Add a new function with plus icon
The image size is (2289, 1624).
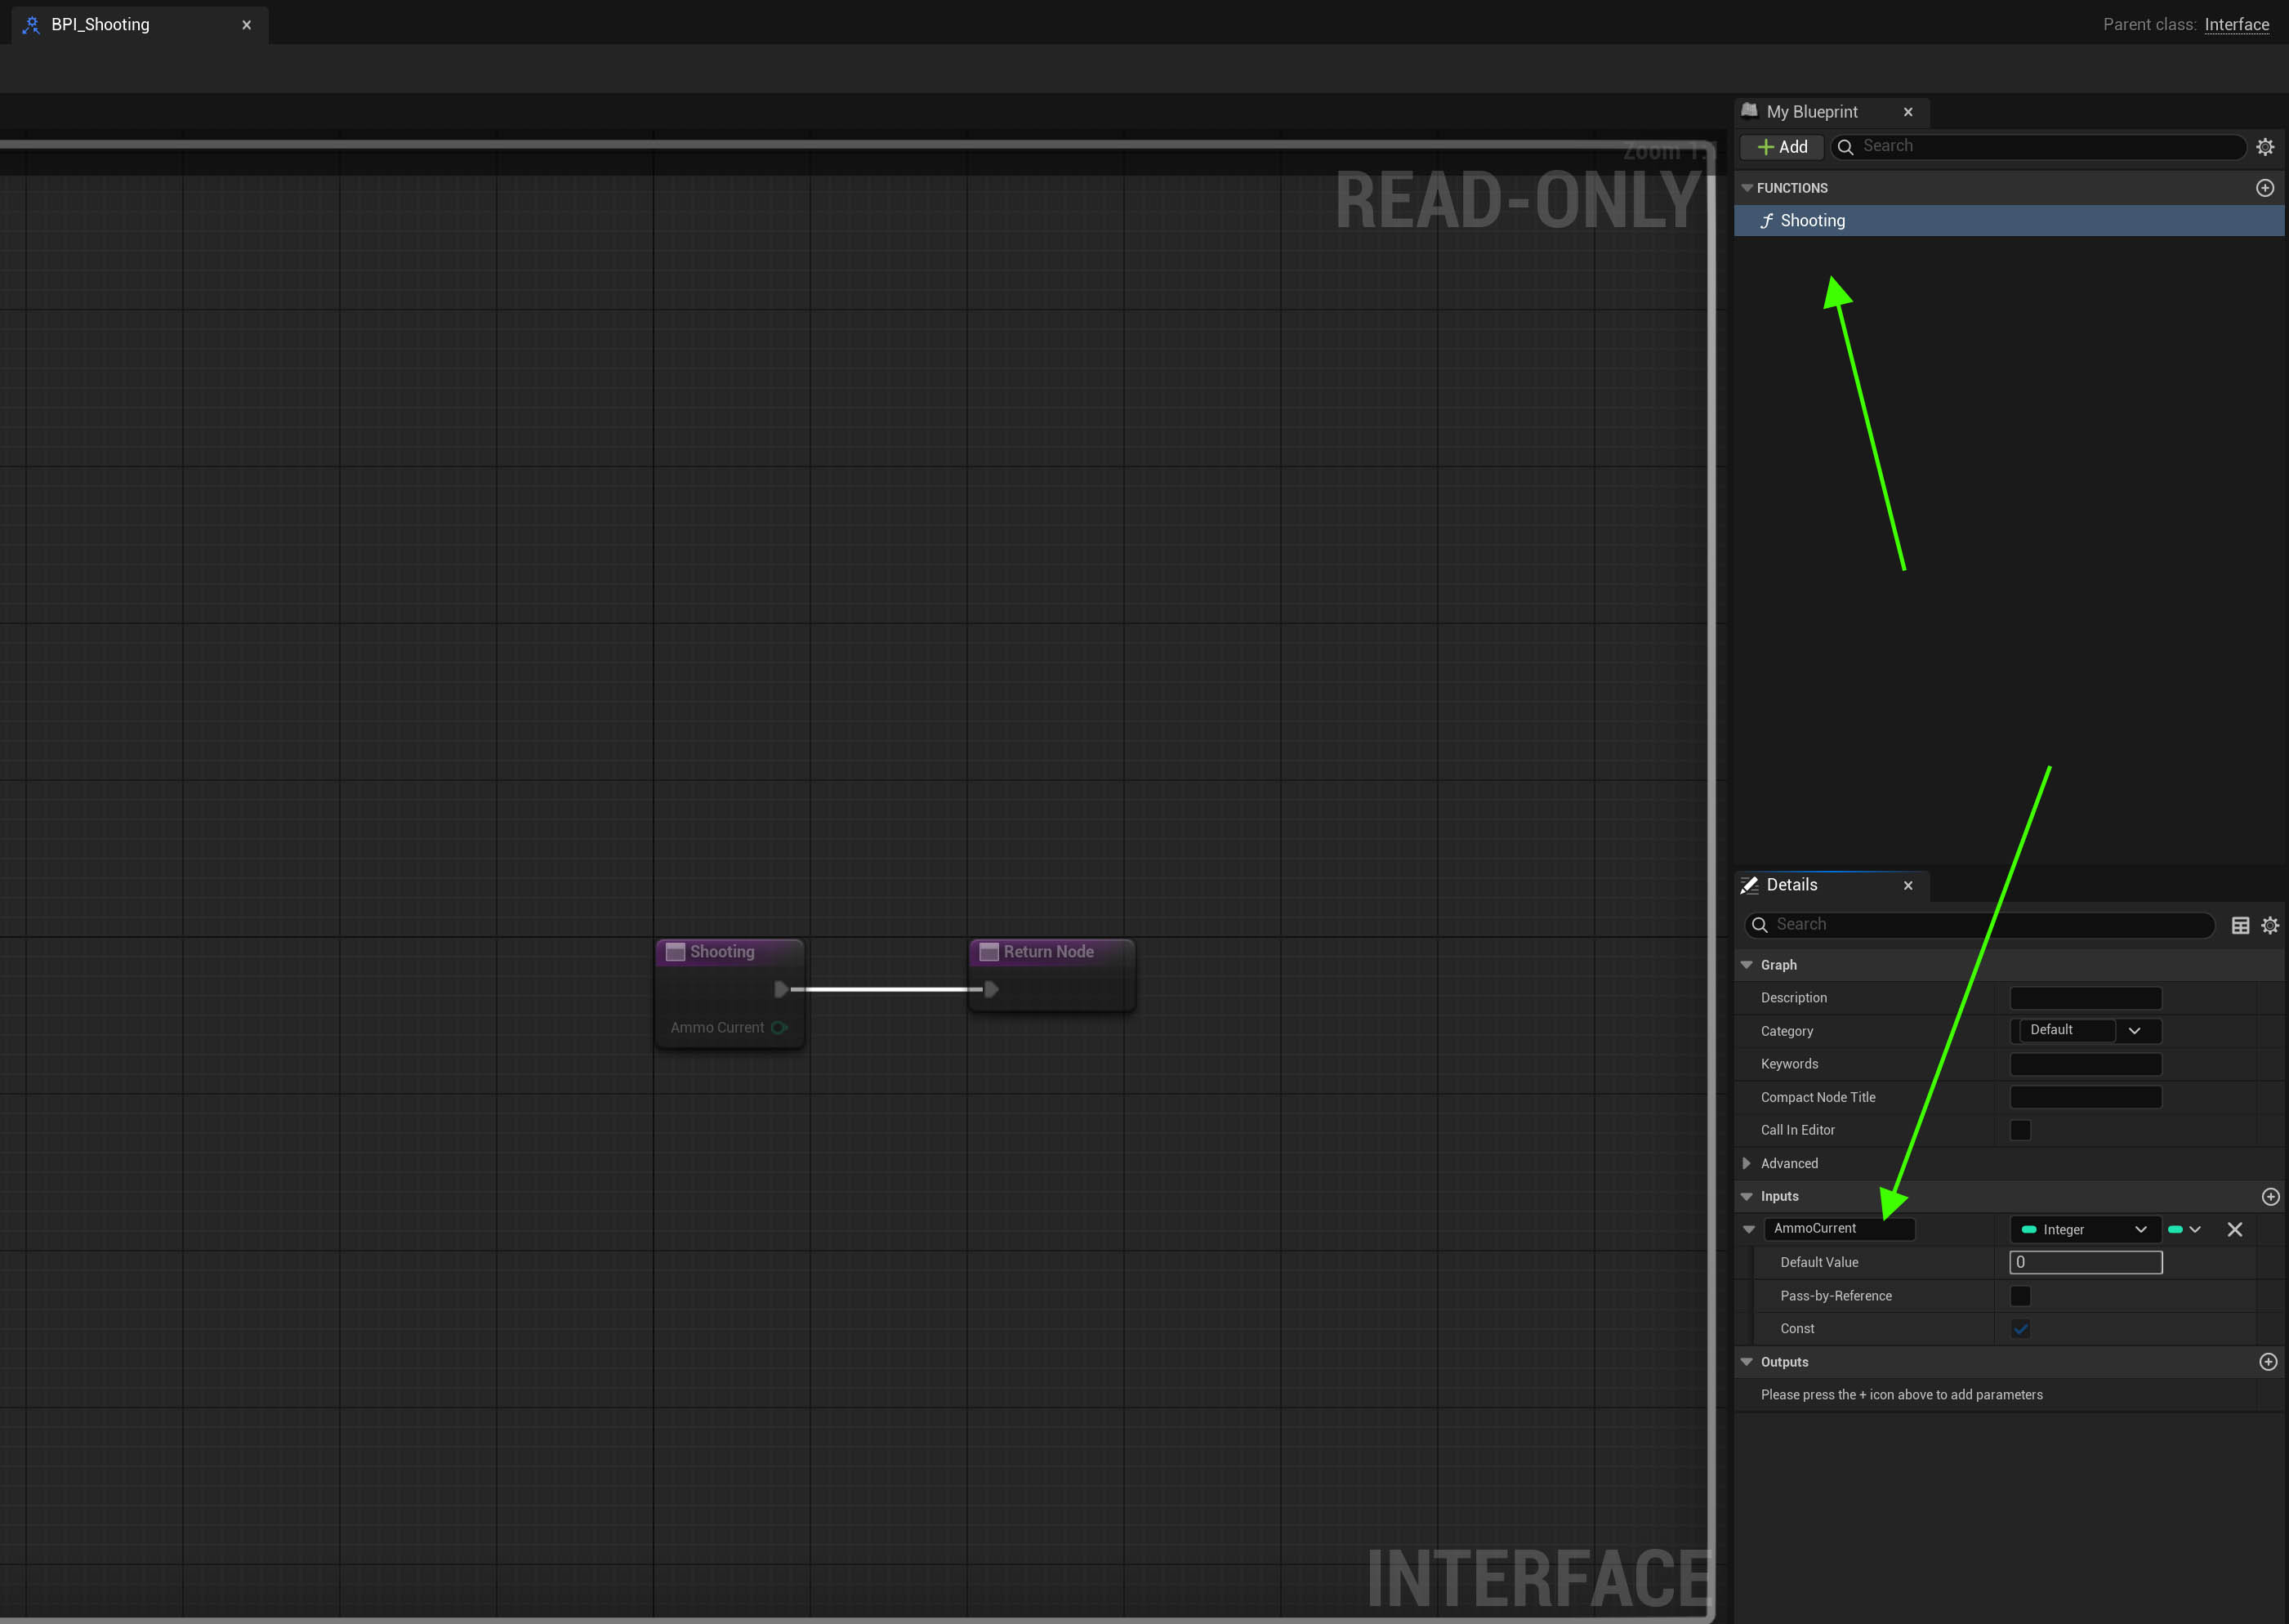pyautogui.click(x=2265, y=188)
